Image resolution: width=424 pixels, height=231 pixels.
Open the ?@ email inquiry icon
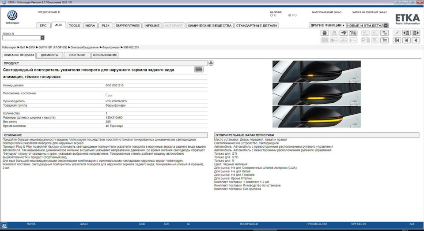353,33
